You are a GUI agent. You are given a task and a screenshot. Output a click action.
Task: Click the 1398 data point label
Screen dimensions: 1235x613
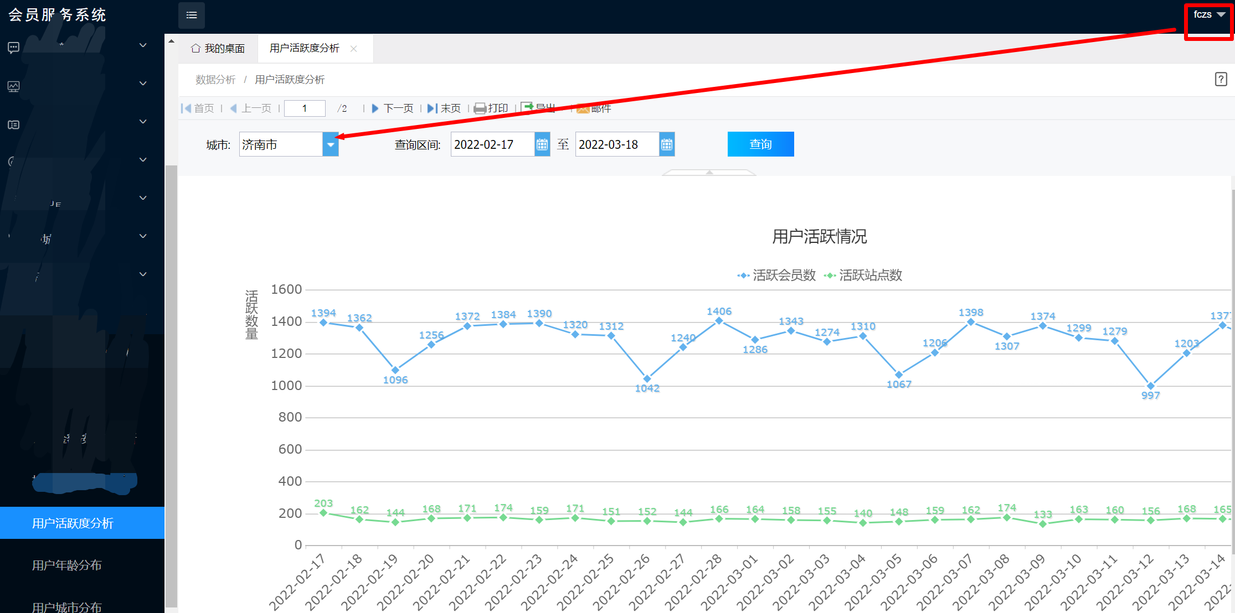pyautogui.click(x=971, y=313)
